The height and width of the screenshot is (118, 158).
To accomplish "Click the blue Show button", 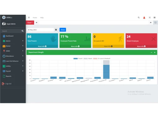I will (x=63, y=30).
